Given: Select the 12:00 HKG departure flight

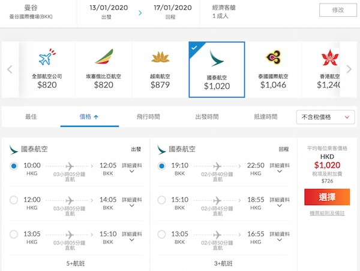Looking at the screenshot, I should click(x=14, y=200).
